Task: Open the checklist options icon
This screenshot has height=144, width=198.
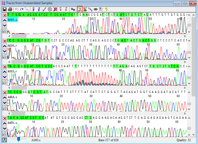Action: pos(101,9)
